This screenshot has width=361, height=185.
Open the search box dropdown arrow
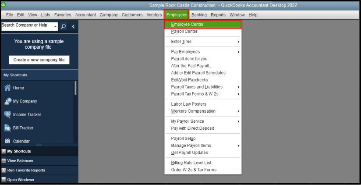(55, 27)
